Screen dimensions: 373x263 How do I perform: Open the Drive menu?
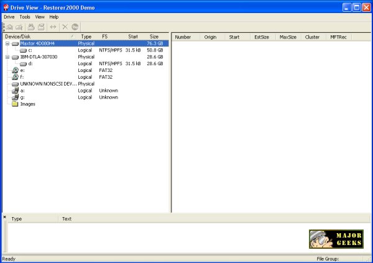[x=9, y=17]
